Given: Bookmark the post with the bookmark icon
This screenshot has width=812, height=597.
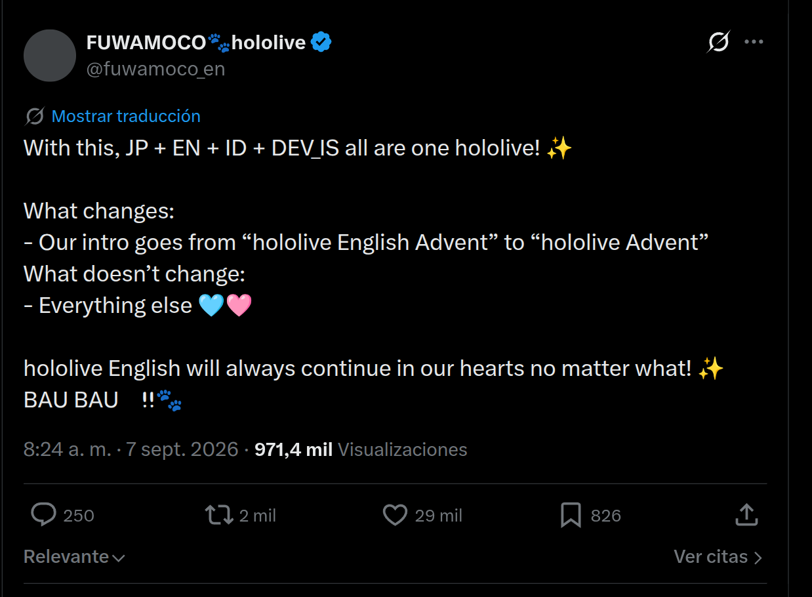Looking at the screenshot, I should (x=571, y=515).
